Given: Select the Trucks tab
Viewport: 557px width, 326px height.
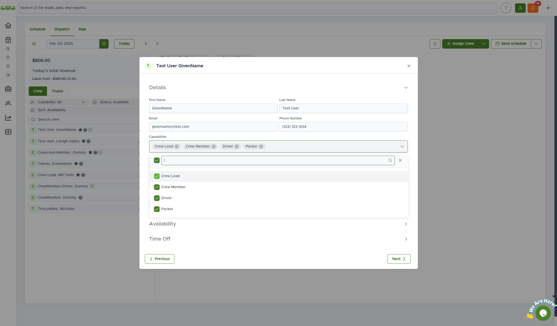Looking at the screenshot, I should tap(57, 91).
